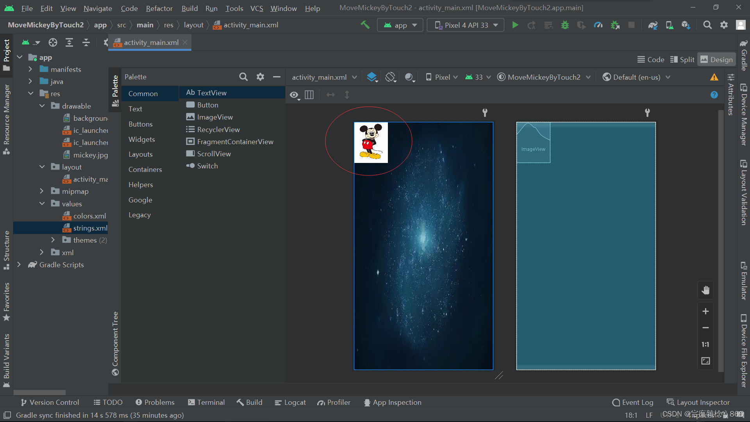Set zoom to 1:1 actual size
This screenshot has width=750, height=422.
(x=705, y=344)
